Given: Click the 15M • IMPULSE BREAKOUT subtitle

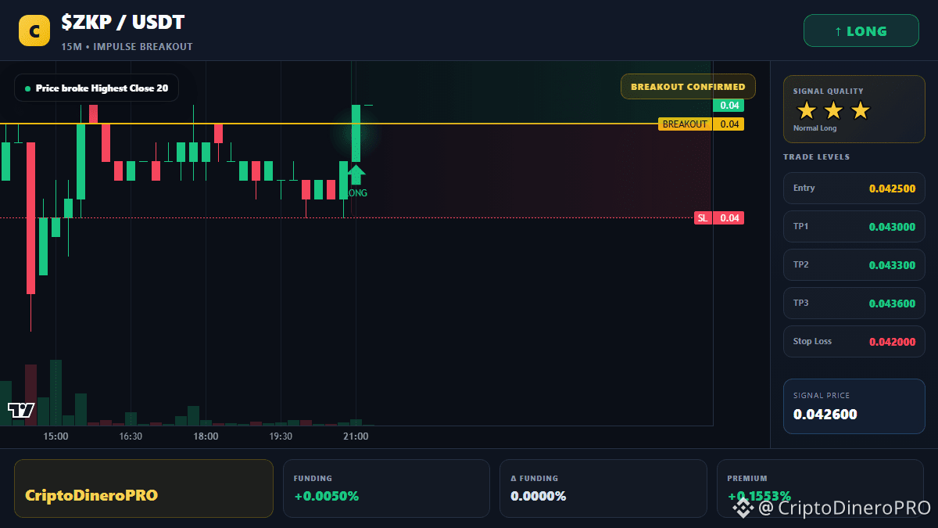Looking at the screenshot, I should (127, 47).
